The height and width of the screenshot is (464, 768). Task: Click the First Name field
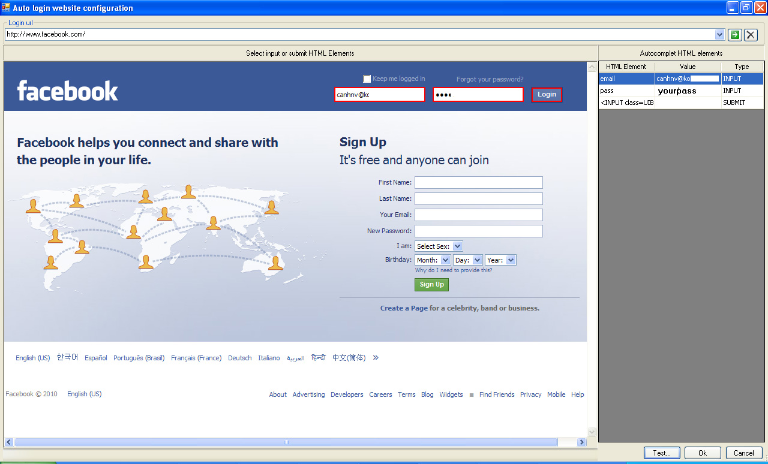(479, 182)
